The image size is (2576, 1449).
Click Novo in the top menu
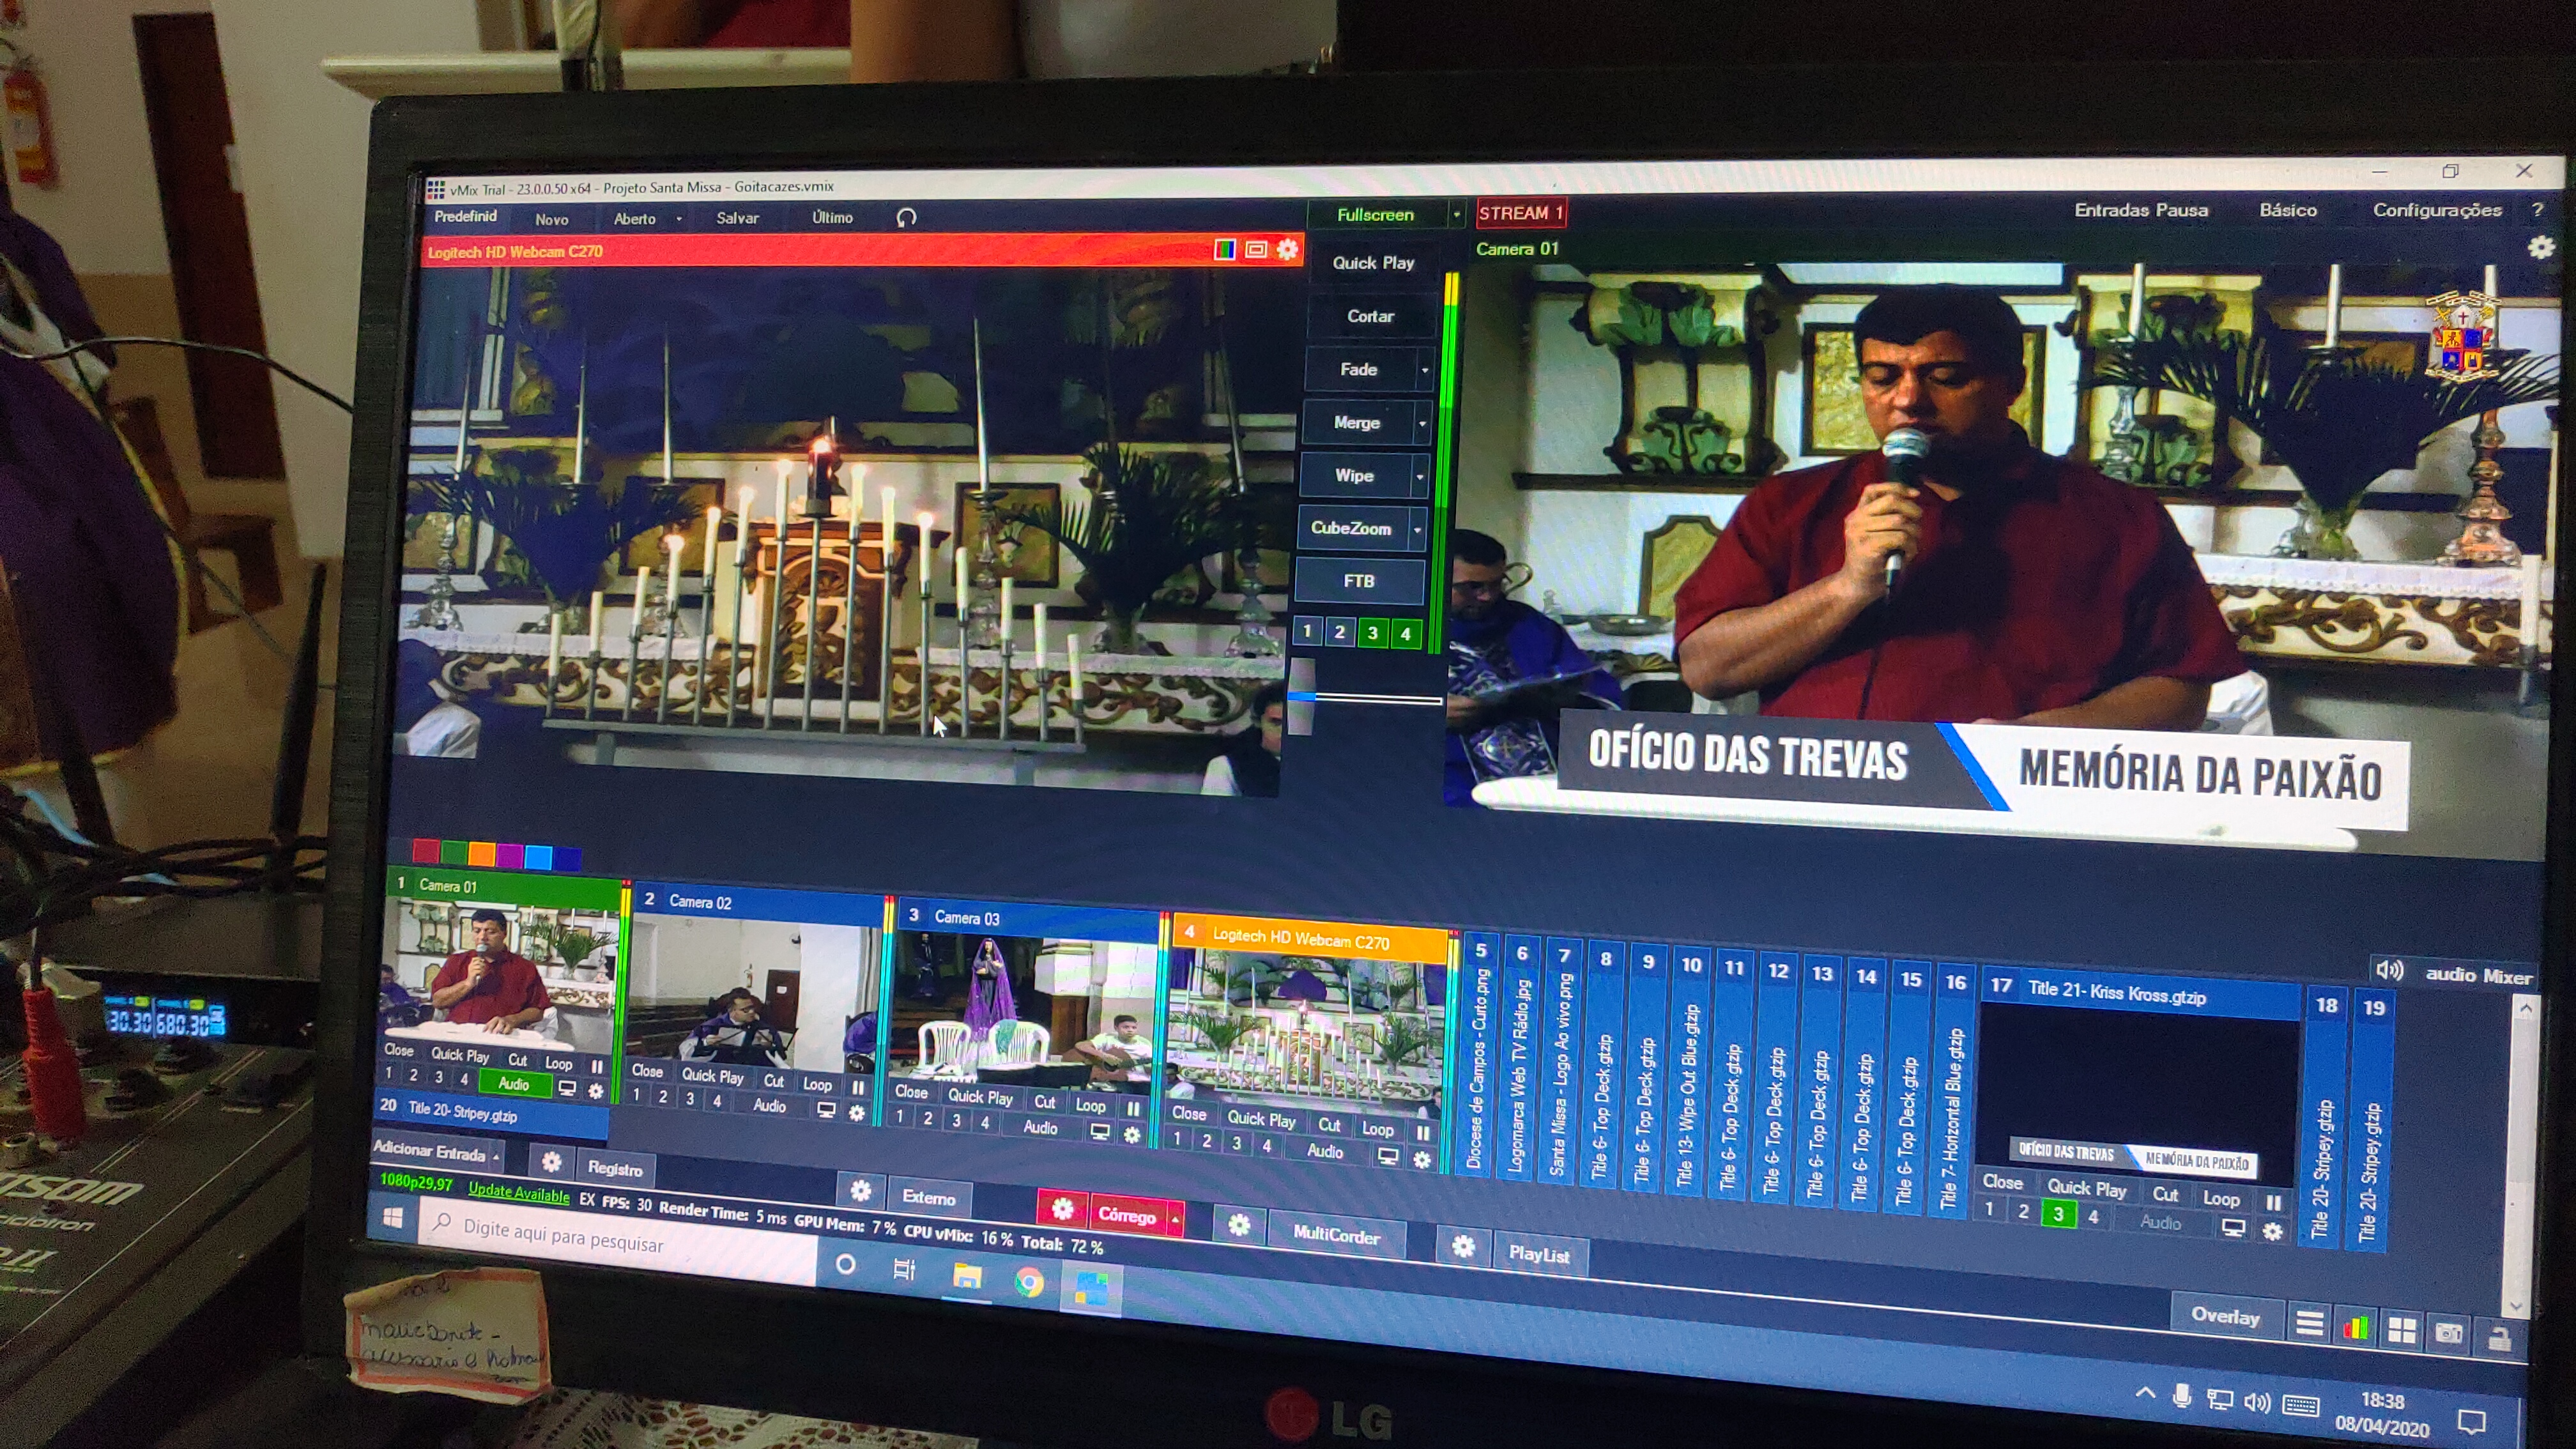pos(551,219)
